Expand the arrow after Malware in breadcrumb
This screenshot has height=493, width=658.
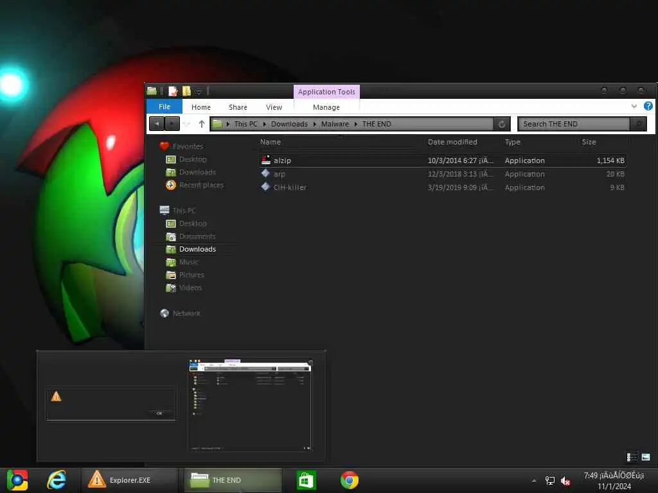coord(355,124)
